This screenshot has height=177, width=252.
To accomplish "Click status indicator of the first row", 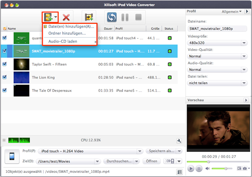I will [x=170, y=38].
